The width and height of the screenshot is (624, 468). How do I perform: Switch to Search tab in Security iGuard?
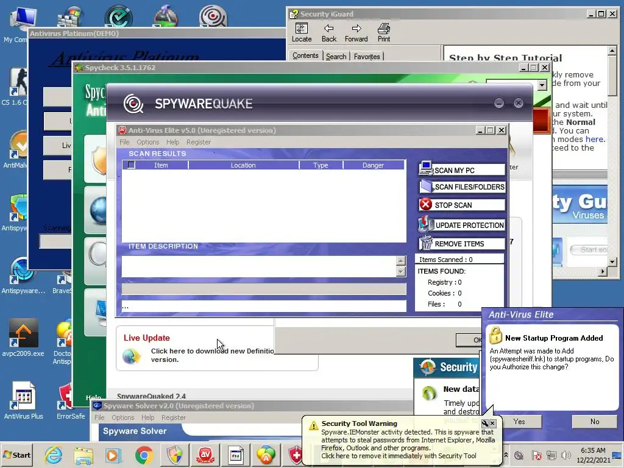[x=336, y=57]
